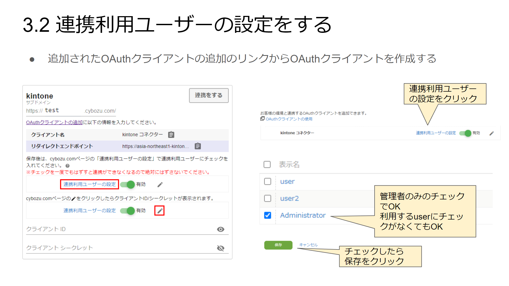
Task: Click the user2 name link
Action: [289, 199]
